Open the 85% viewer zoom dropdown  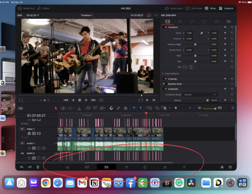pos(20,16)
